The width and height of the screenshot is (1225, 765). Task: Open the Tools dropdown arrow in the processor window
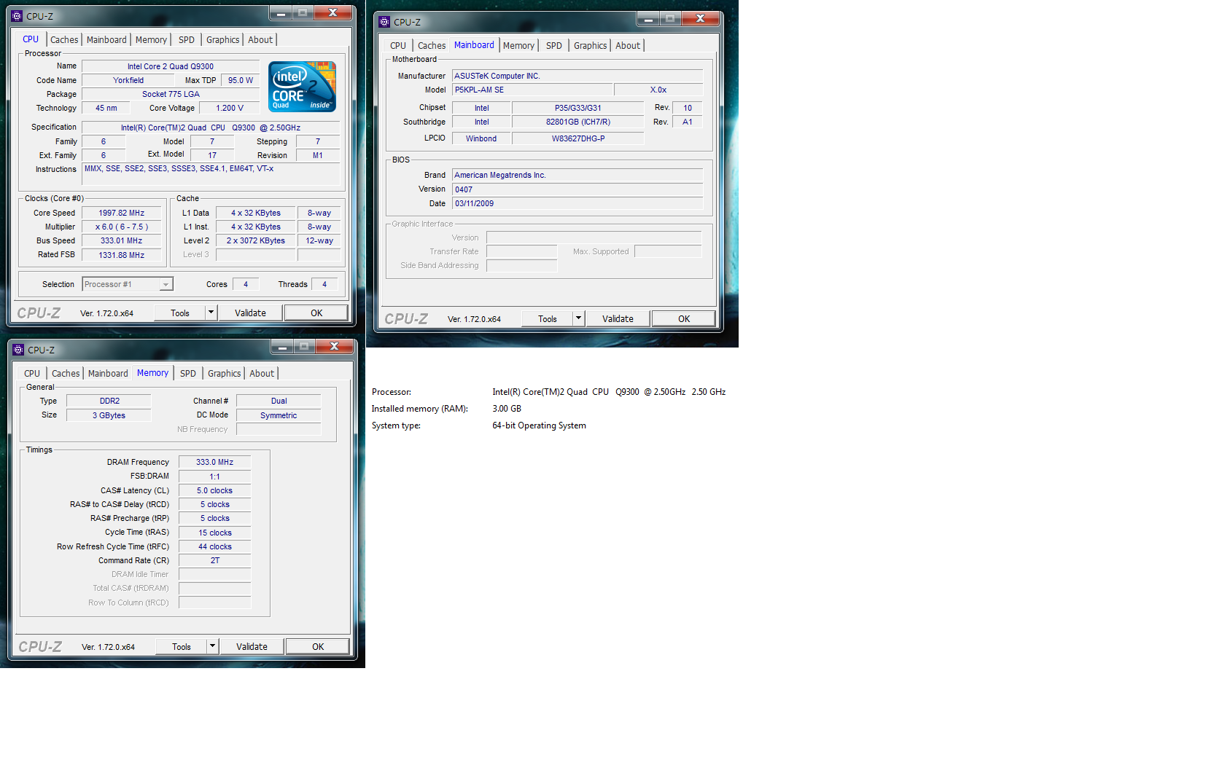[x=211, y=313]
